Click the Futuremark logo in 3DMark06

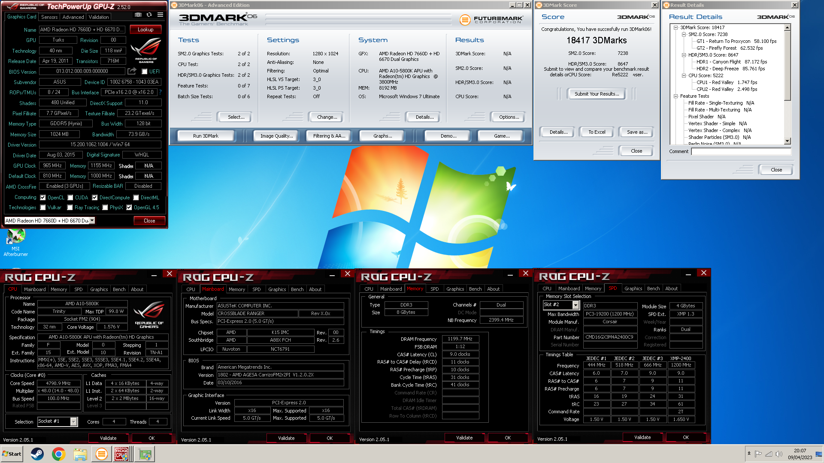pyautogui.click(x=491, y=19)
